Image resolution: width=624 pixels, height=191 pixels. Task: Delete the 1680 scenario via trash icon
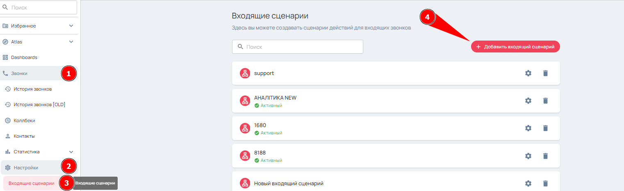pos(545,128)
